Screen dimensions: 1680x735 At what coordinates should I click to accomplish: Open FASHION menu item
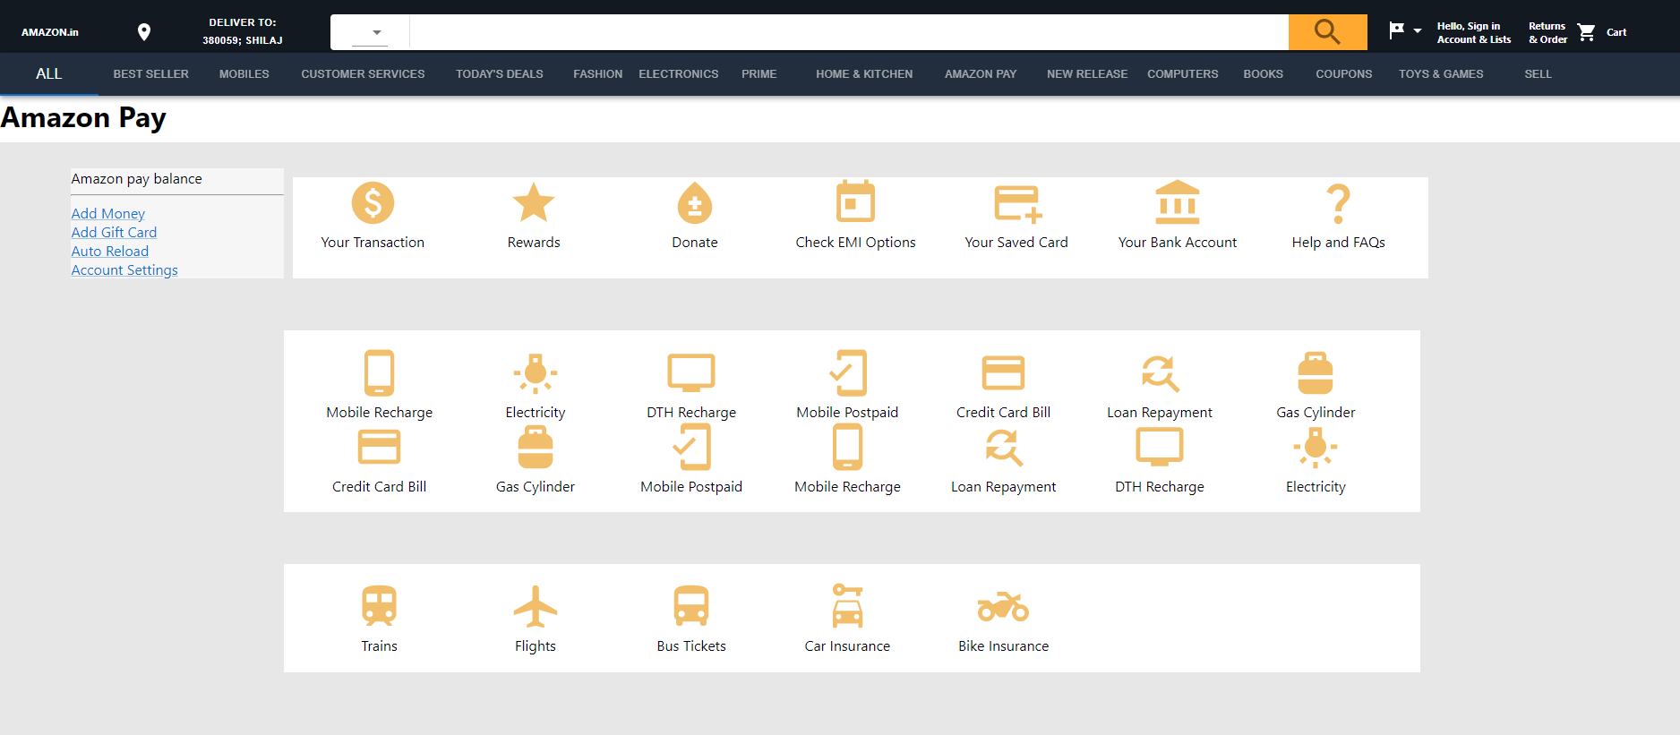click(597, 74)
